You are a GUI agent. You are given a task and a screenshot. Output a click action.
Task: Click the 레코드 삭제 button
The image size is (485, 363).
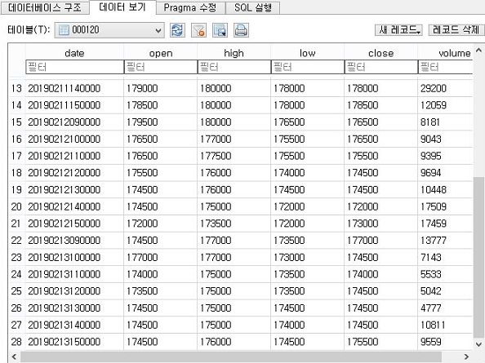coord(456,30)
